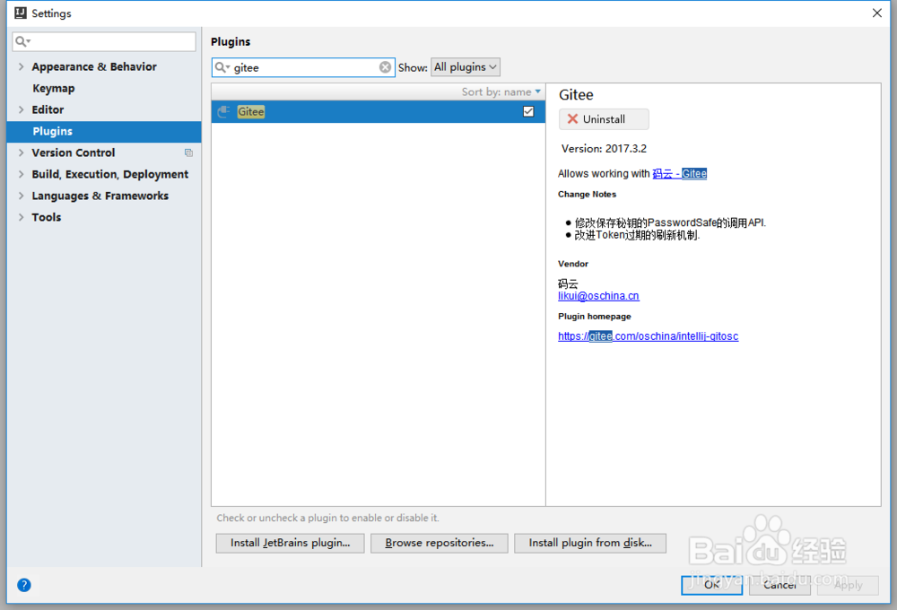
Task: Click Browse repositories button
Action: [x=439, y=543]
